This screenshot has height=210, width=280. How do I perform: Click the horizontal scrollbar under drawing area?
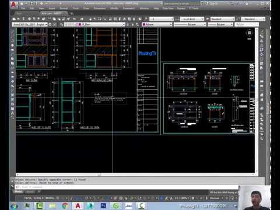click(135, 175)
